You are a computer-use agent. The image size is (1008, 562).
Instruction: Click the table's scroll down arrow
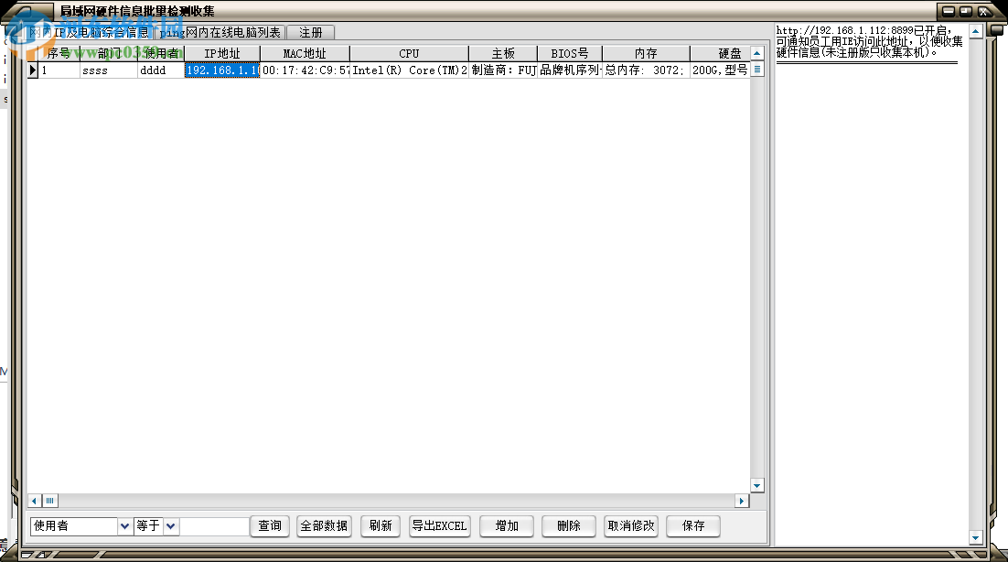pos(757,486)
